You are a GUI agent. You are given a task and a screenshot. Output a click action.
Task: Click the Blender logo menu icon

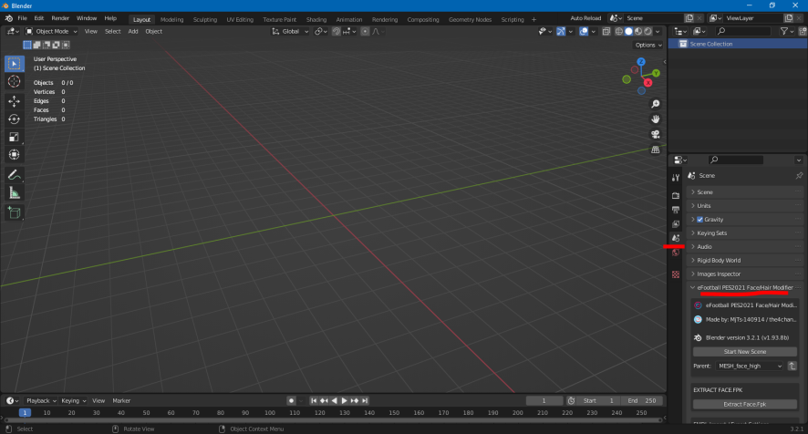coord(9,18)
